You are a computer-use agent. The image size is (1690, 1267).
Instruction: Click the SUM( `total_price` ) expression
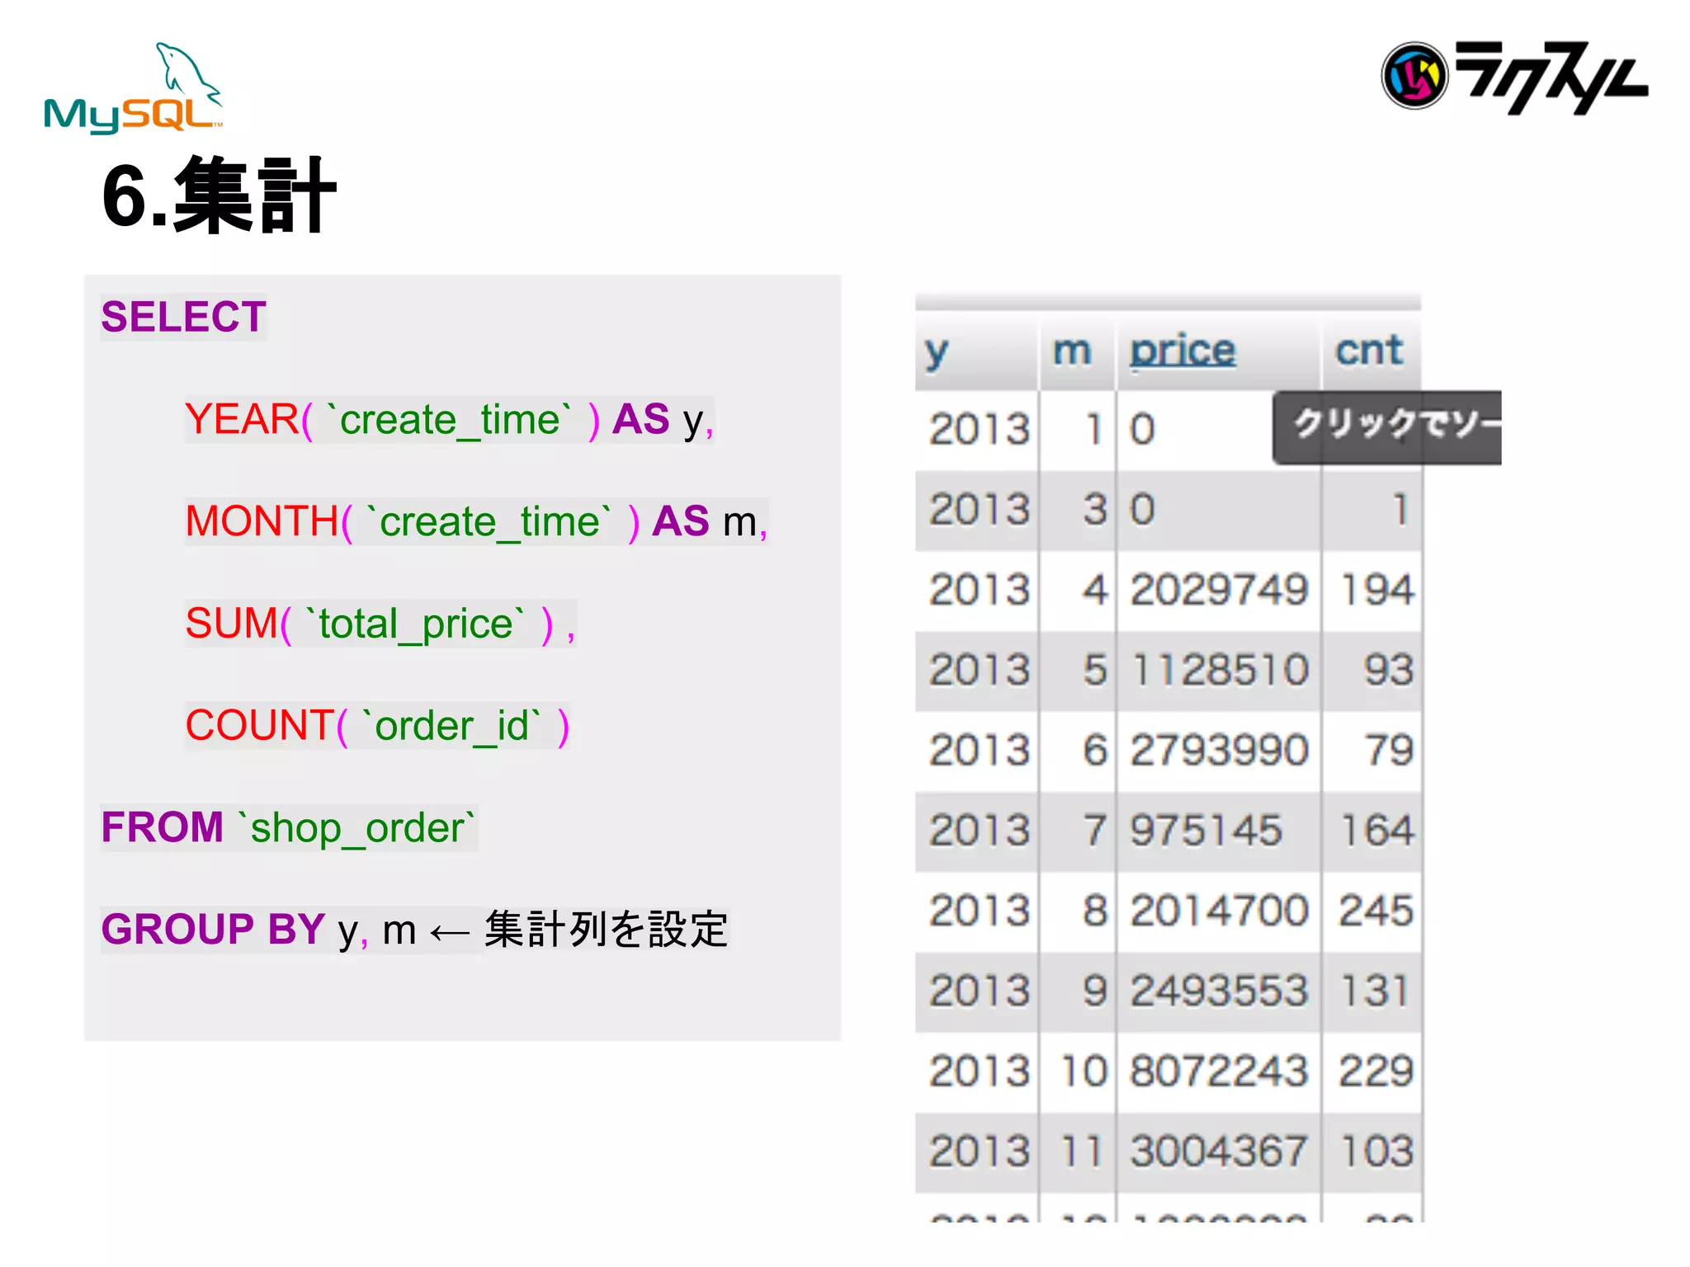tap(370, 624)
